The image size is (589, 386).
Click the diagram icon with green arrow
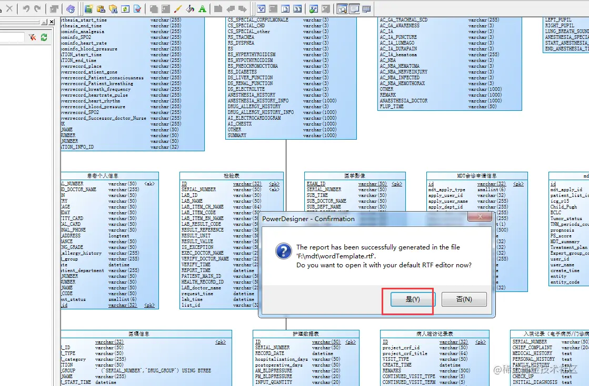click(x=314, y=8)
